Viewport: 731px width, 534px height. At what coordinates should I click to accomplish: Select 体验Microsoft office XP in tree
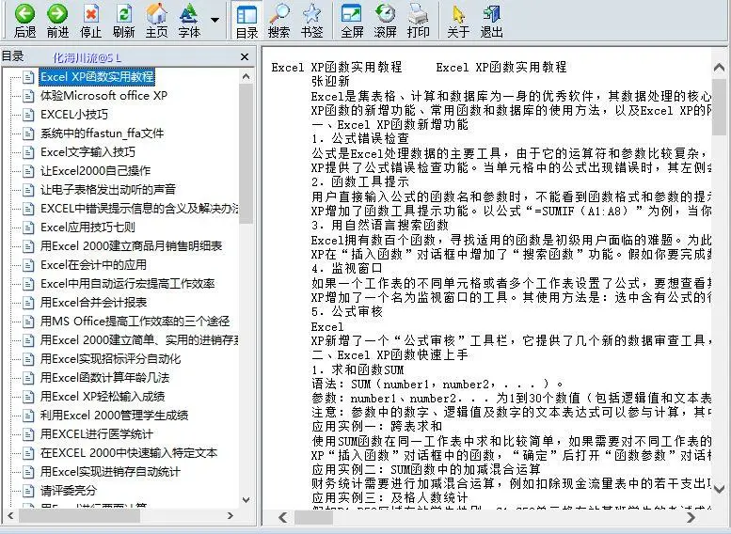coord(103,95)
